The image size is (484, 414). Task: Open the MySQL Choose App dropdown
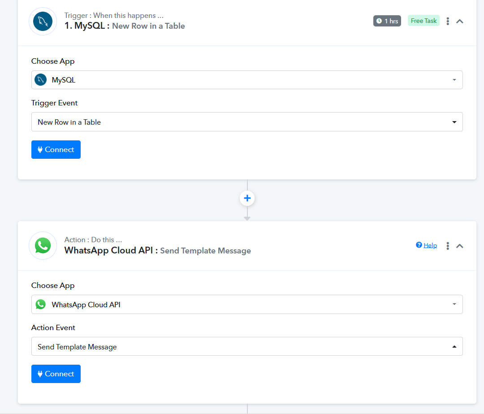pyautogui.click(x=247, y=80)
